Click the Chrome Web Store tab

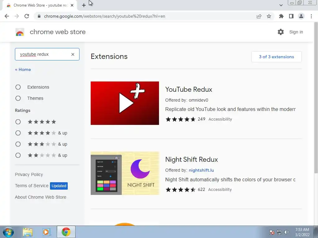39,5
